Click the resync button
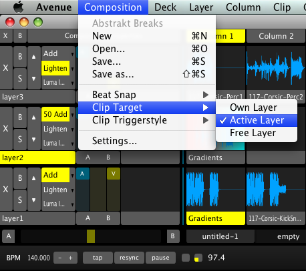 (129, 258)
